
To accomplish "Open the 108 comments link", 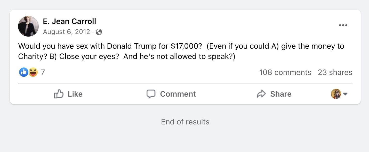I will click(285, 72).
